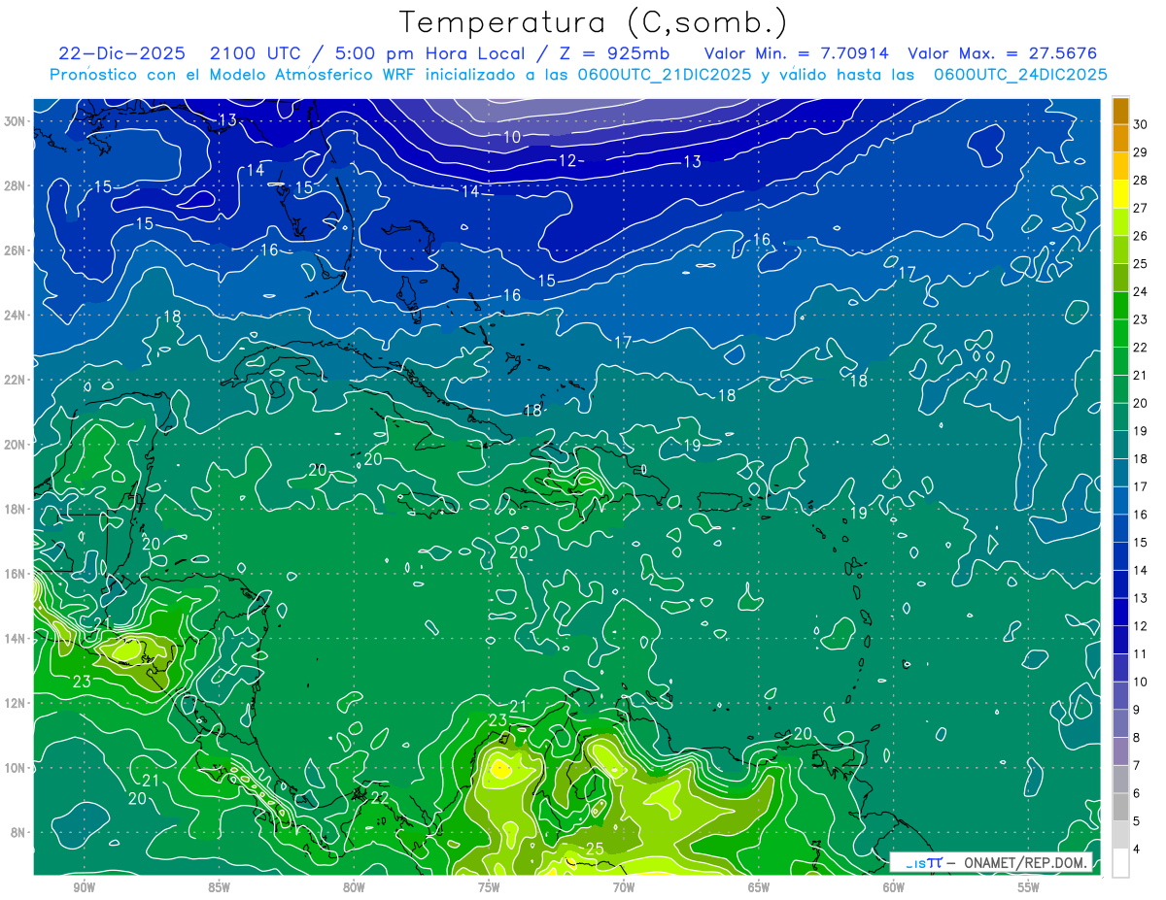This screenshot has height=900, width=1166.
Task: Click the '12' contour label on map
Action: point(568,160)
